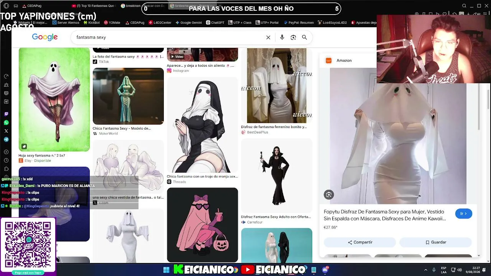Open the volume control in system tray
The height and width of the screenshot is (276, 491).
coord(460,270)
